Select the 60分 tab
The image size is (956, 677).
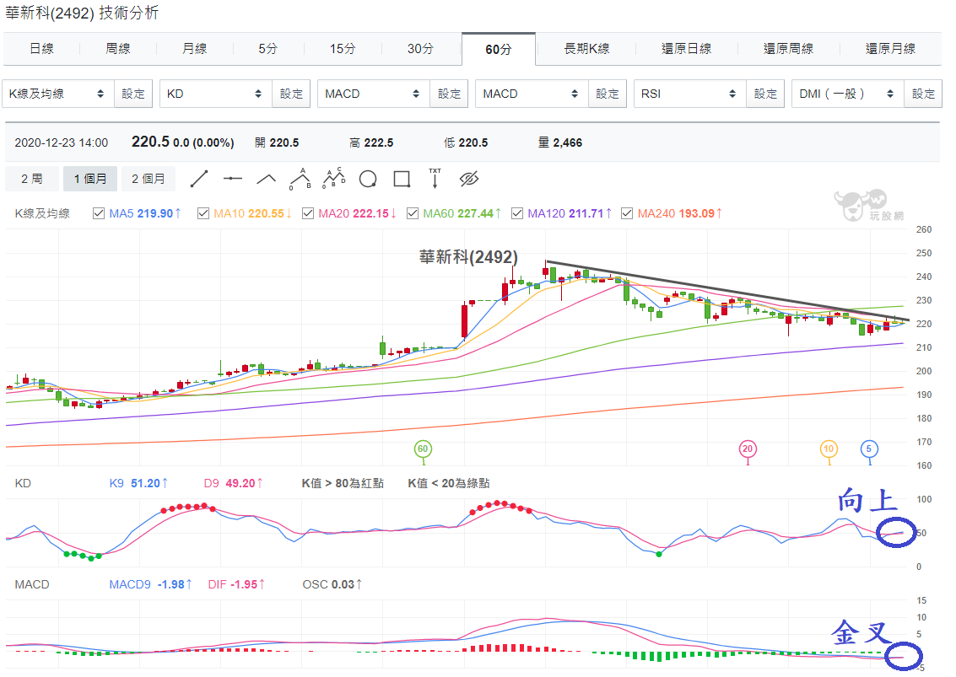(498, 50)
